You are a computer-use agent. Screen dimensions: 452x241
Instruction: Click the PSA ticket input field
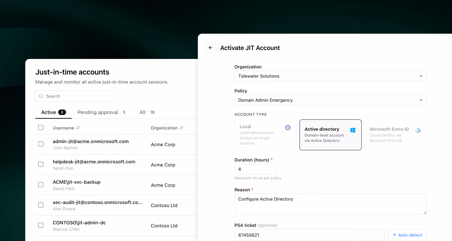[310, 235]
